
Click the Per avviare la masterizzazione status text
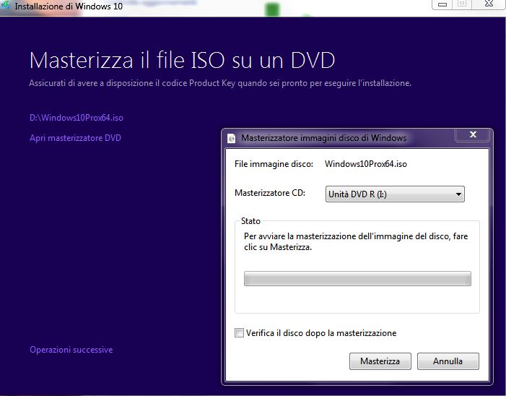coord(356,241)
